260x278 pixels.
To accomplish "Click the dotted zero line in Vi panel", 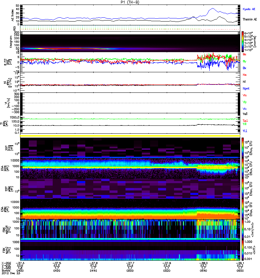I will [130, 103].
